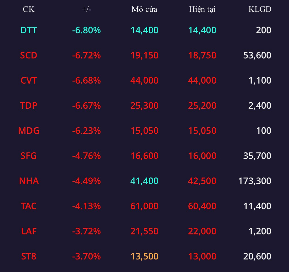Sort by the +/- column header

86,9
